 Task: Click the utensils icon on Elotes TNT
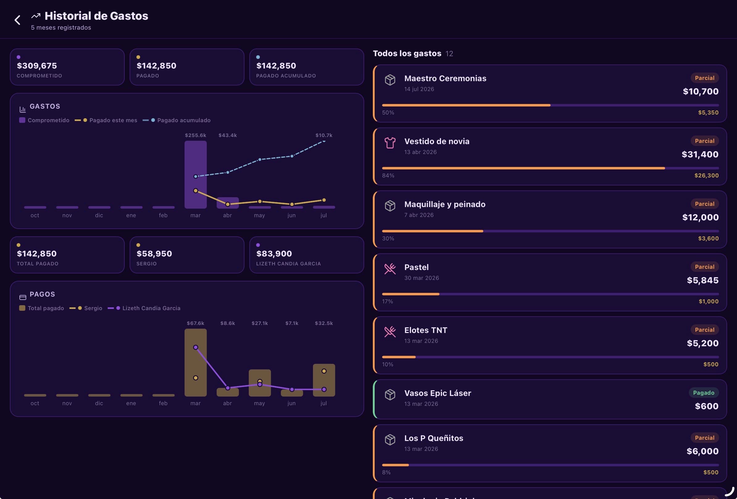click(x=390, y=332)
